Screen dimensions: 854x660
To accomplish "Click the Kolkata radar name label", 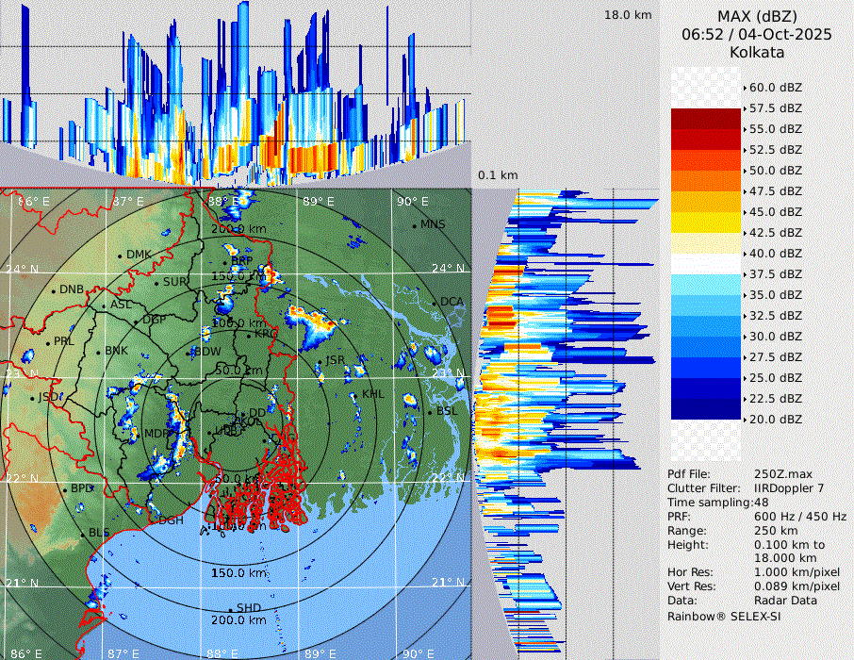I will click(x=757, y=52).
